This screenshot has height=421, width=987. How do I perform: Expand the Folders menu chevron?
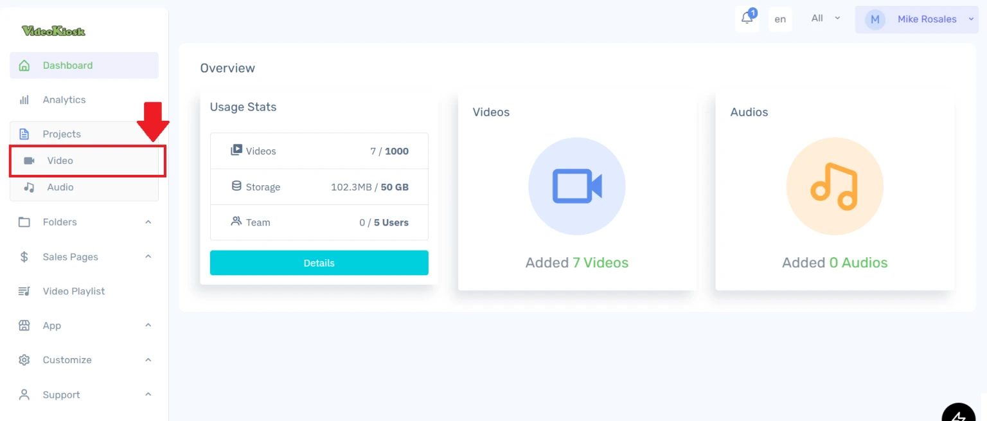[148, 222]
